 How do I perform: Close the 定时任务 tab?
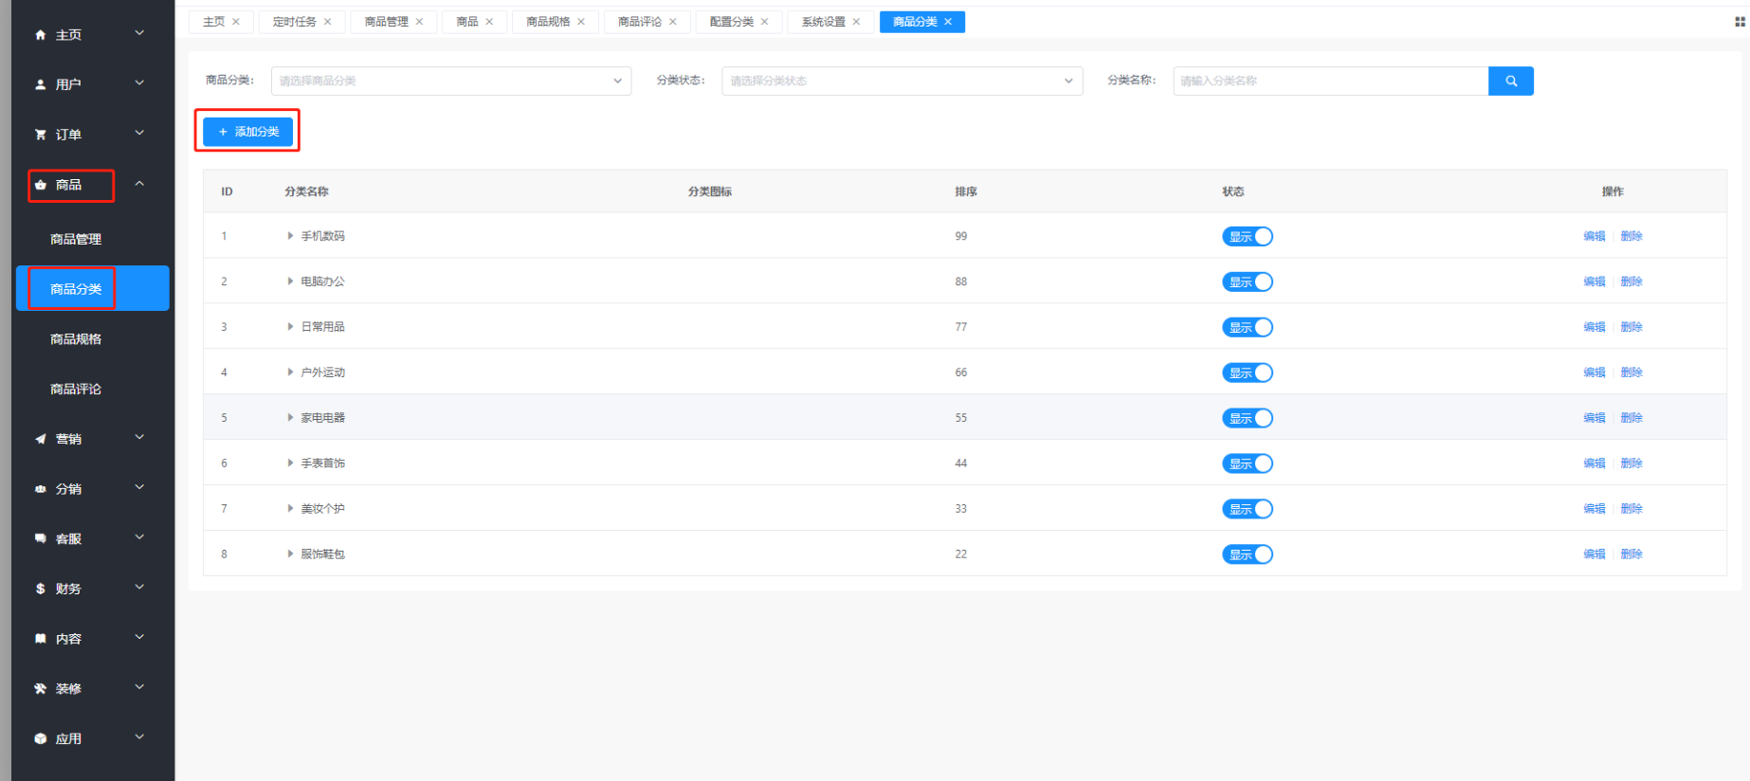pyautogui.click(x=328, y=22)
